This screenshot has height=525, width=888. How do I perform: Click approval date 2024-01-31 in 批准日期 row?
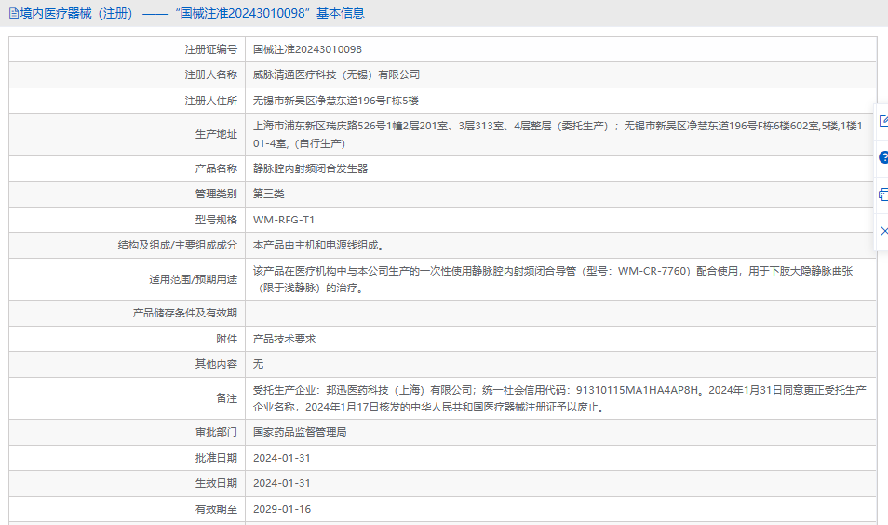[282, 458]
